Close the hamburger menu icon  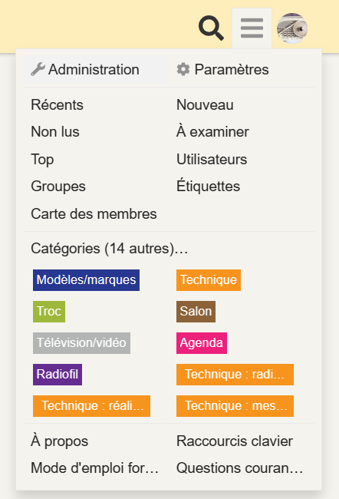tap(252, 28)
